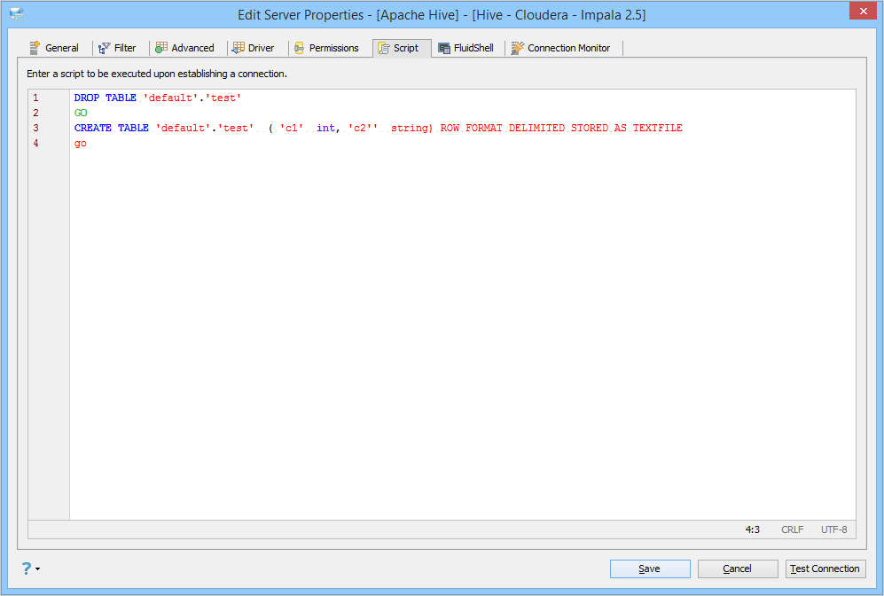The width and height of the screenshot is (884, 596).
Task: Click line number 1 in the gutter
Action: tap(35, 98)
